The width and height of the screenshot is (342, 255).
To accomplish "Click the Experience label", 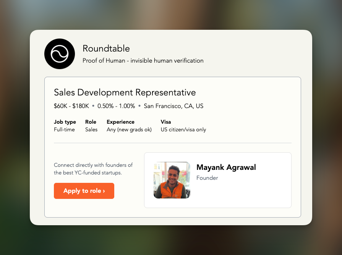I will pos(121,122).
